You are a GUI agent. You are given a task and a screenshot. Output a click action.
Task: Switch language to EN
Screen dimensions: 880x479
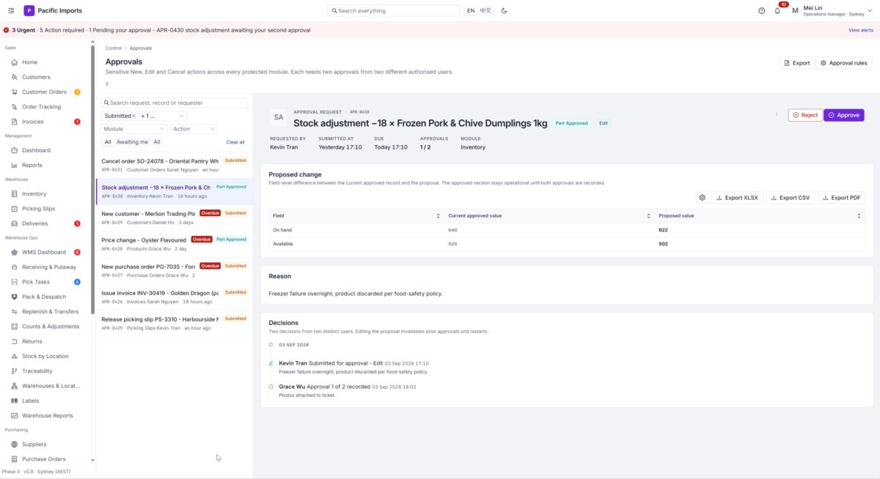click(471, 10)
